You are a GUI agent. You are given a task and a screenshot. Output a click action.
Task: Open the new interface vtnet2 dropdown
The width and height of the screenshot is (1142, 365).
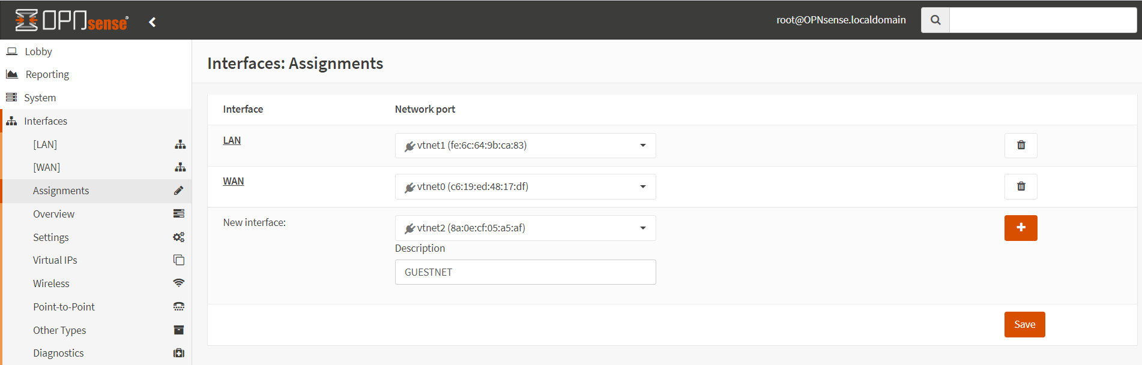point(525,228)
